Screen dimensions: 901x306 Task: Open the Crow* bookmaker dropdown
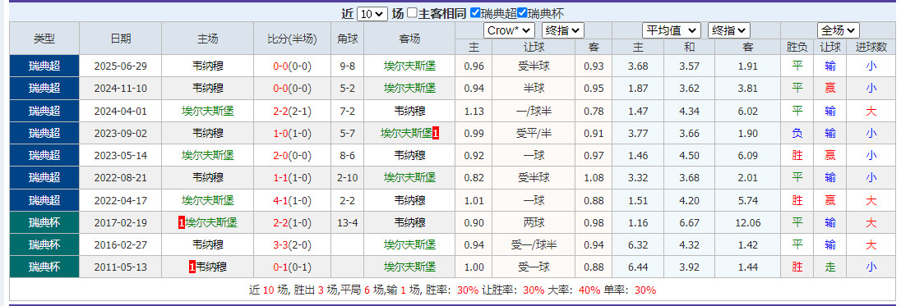[x=509, y=30]
